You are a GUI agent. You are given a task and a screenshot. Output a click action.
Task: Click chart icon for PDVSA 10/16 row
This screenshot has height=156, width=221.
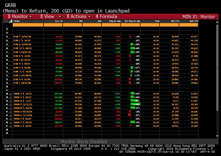coord(11,94)
